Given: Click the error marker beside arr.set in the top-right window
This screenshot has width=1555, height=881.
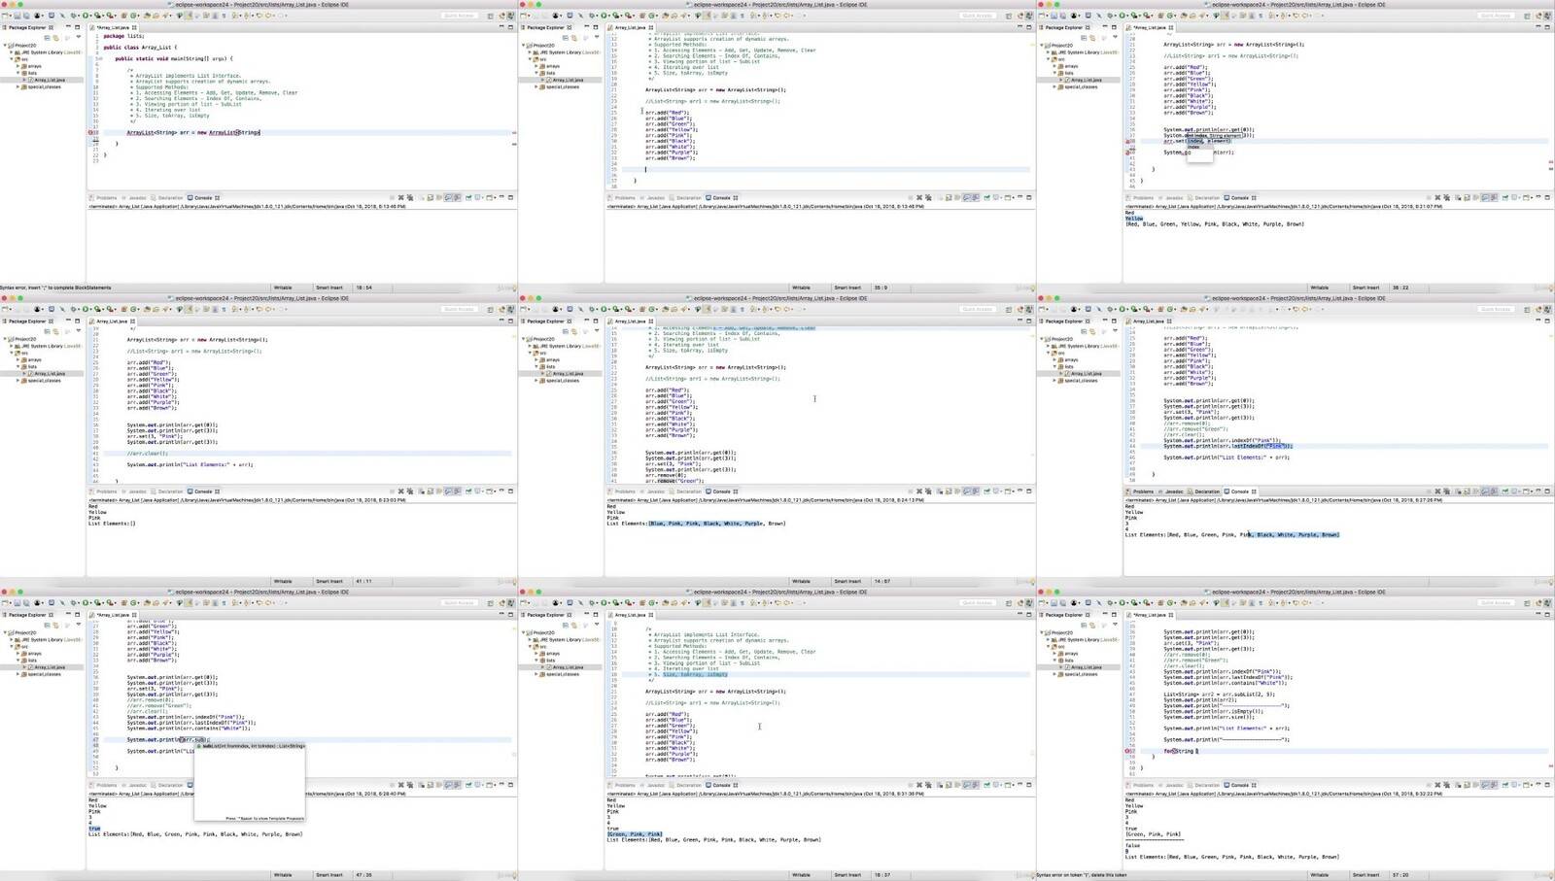Looking at the screenshot, I should tap(1127, 142).
